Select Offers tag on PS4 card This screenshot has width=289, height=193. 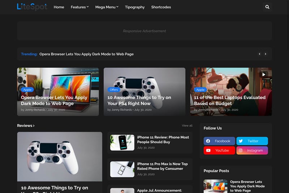[114, 89]
